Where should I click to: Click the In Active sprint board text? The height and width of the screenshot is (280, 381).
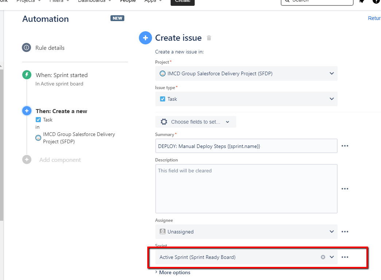[59, 84]
